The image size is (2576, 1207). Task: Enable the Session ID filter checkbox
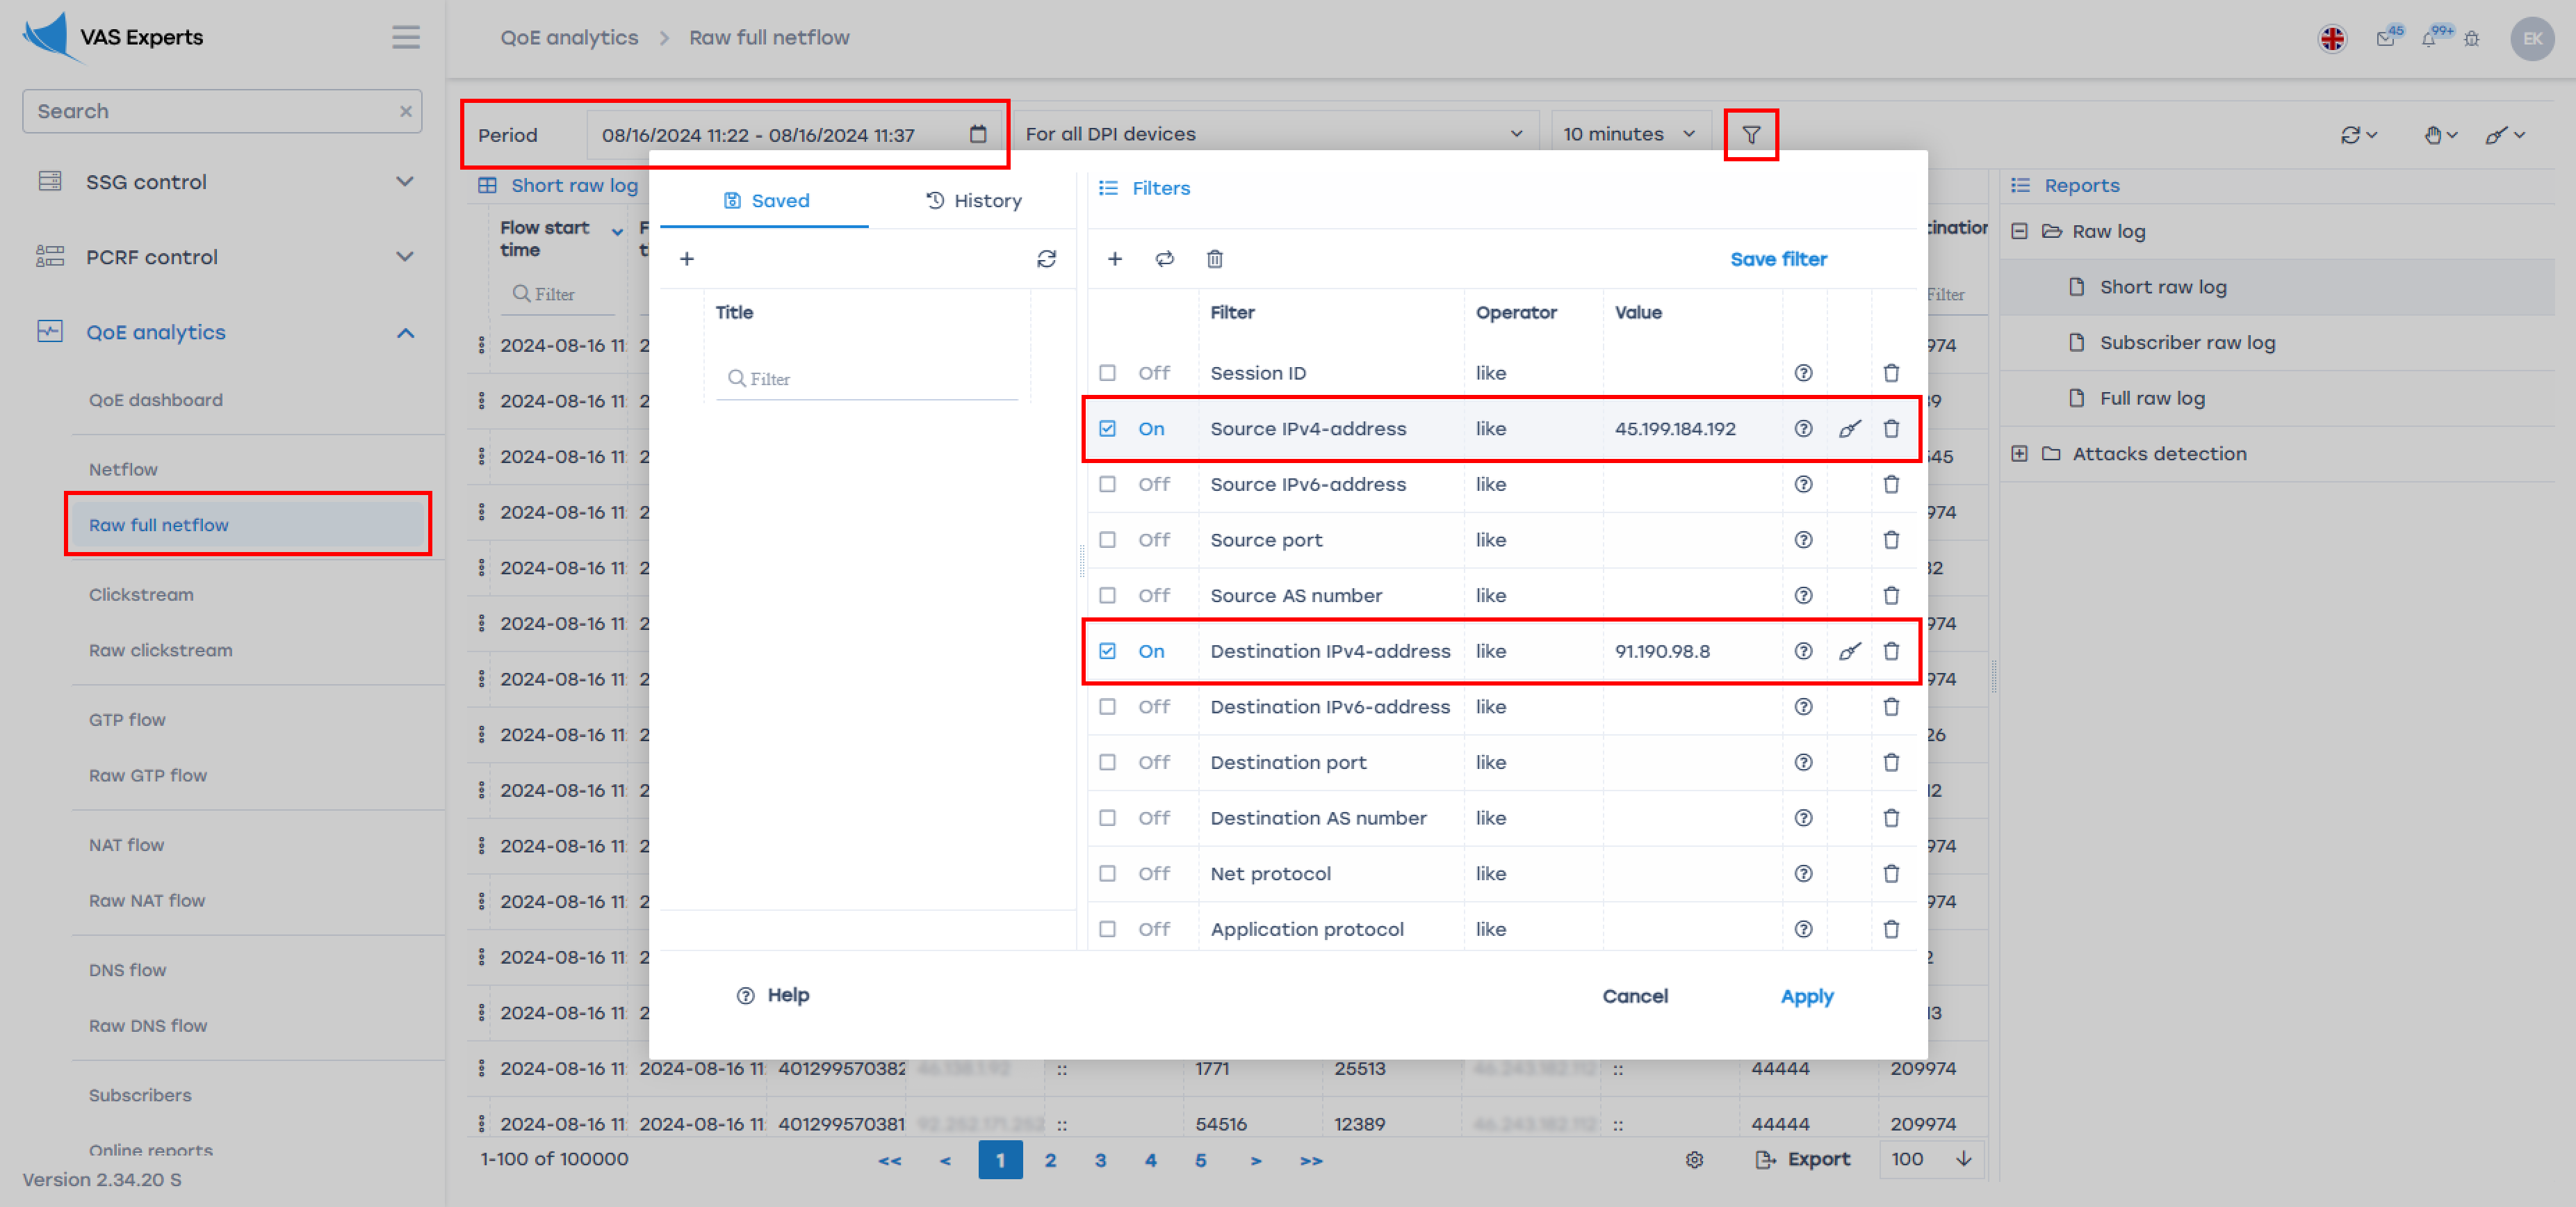pyautogui.click(x=1107, y=373)
